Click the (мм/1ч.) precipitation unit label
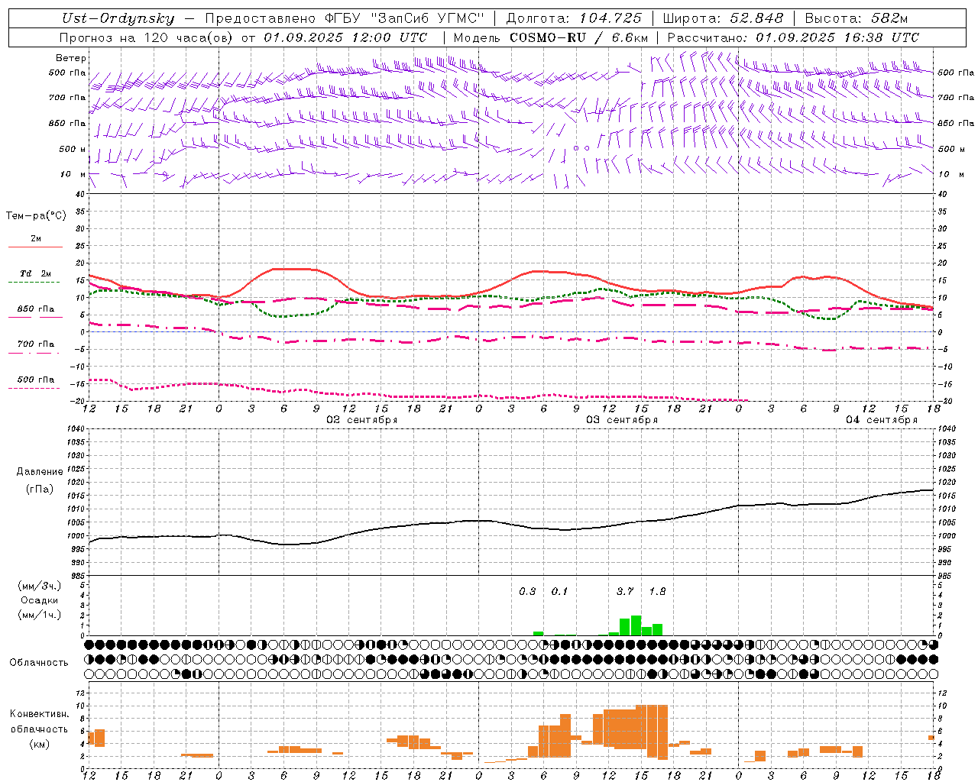The image size is (978, 782). click(x=39, y=615)
